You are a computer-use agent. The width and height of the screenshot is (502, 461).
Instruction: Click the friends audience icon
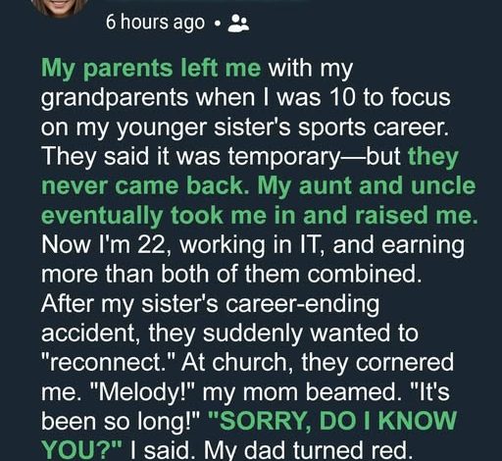click(238, 24)
